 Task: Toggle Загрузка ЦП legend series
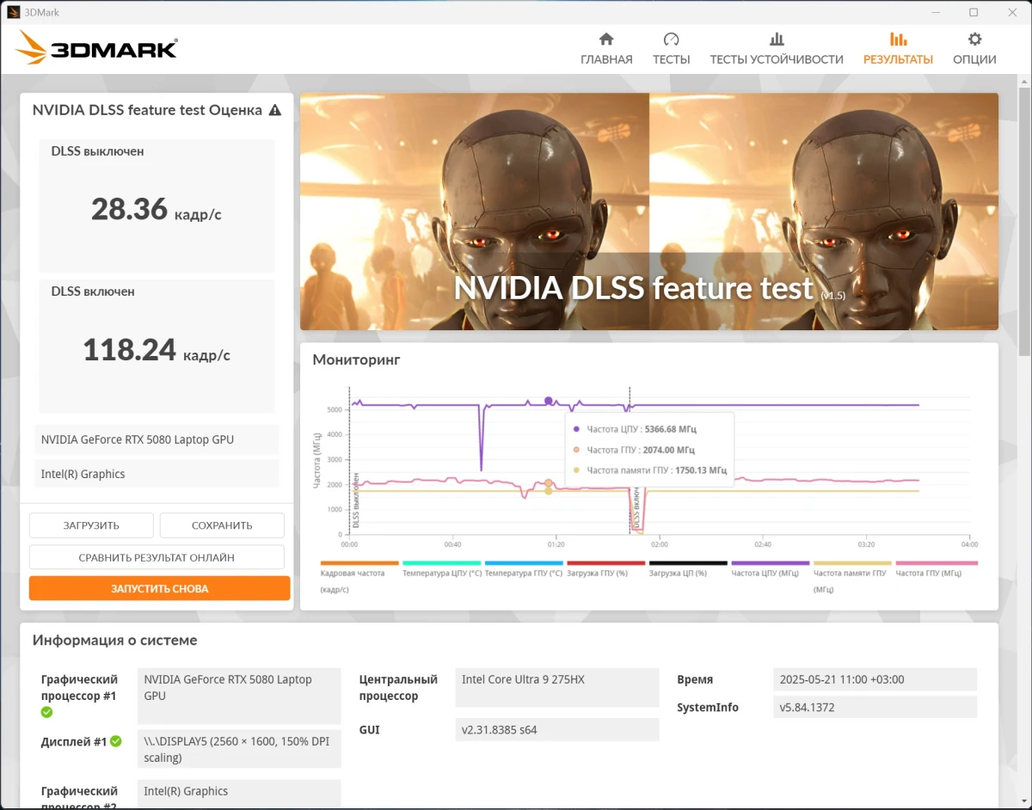pyautogui.click(x=688, y=569)
